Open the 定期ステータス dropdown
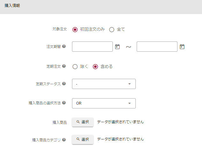The height and width of the screenshot is (148, 202). pos(104,84)
